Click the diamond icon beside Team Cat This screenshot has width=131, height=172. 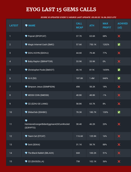(26, 136)
